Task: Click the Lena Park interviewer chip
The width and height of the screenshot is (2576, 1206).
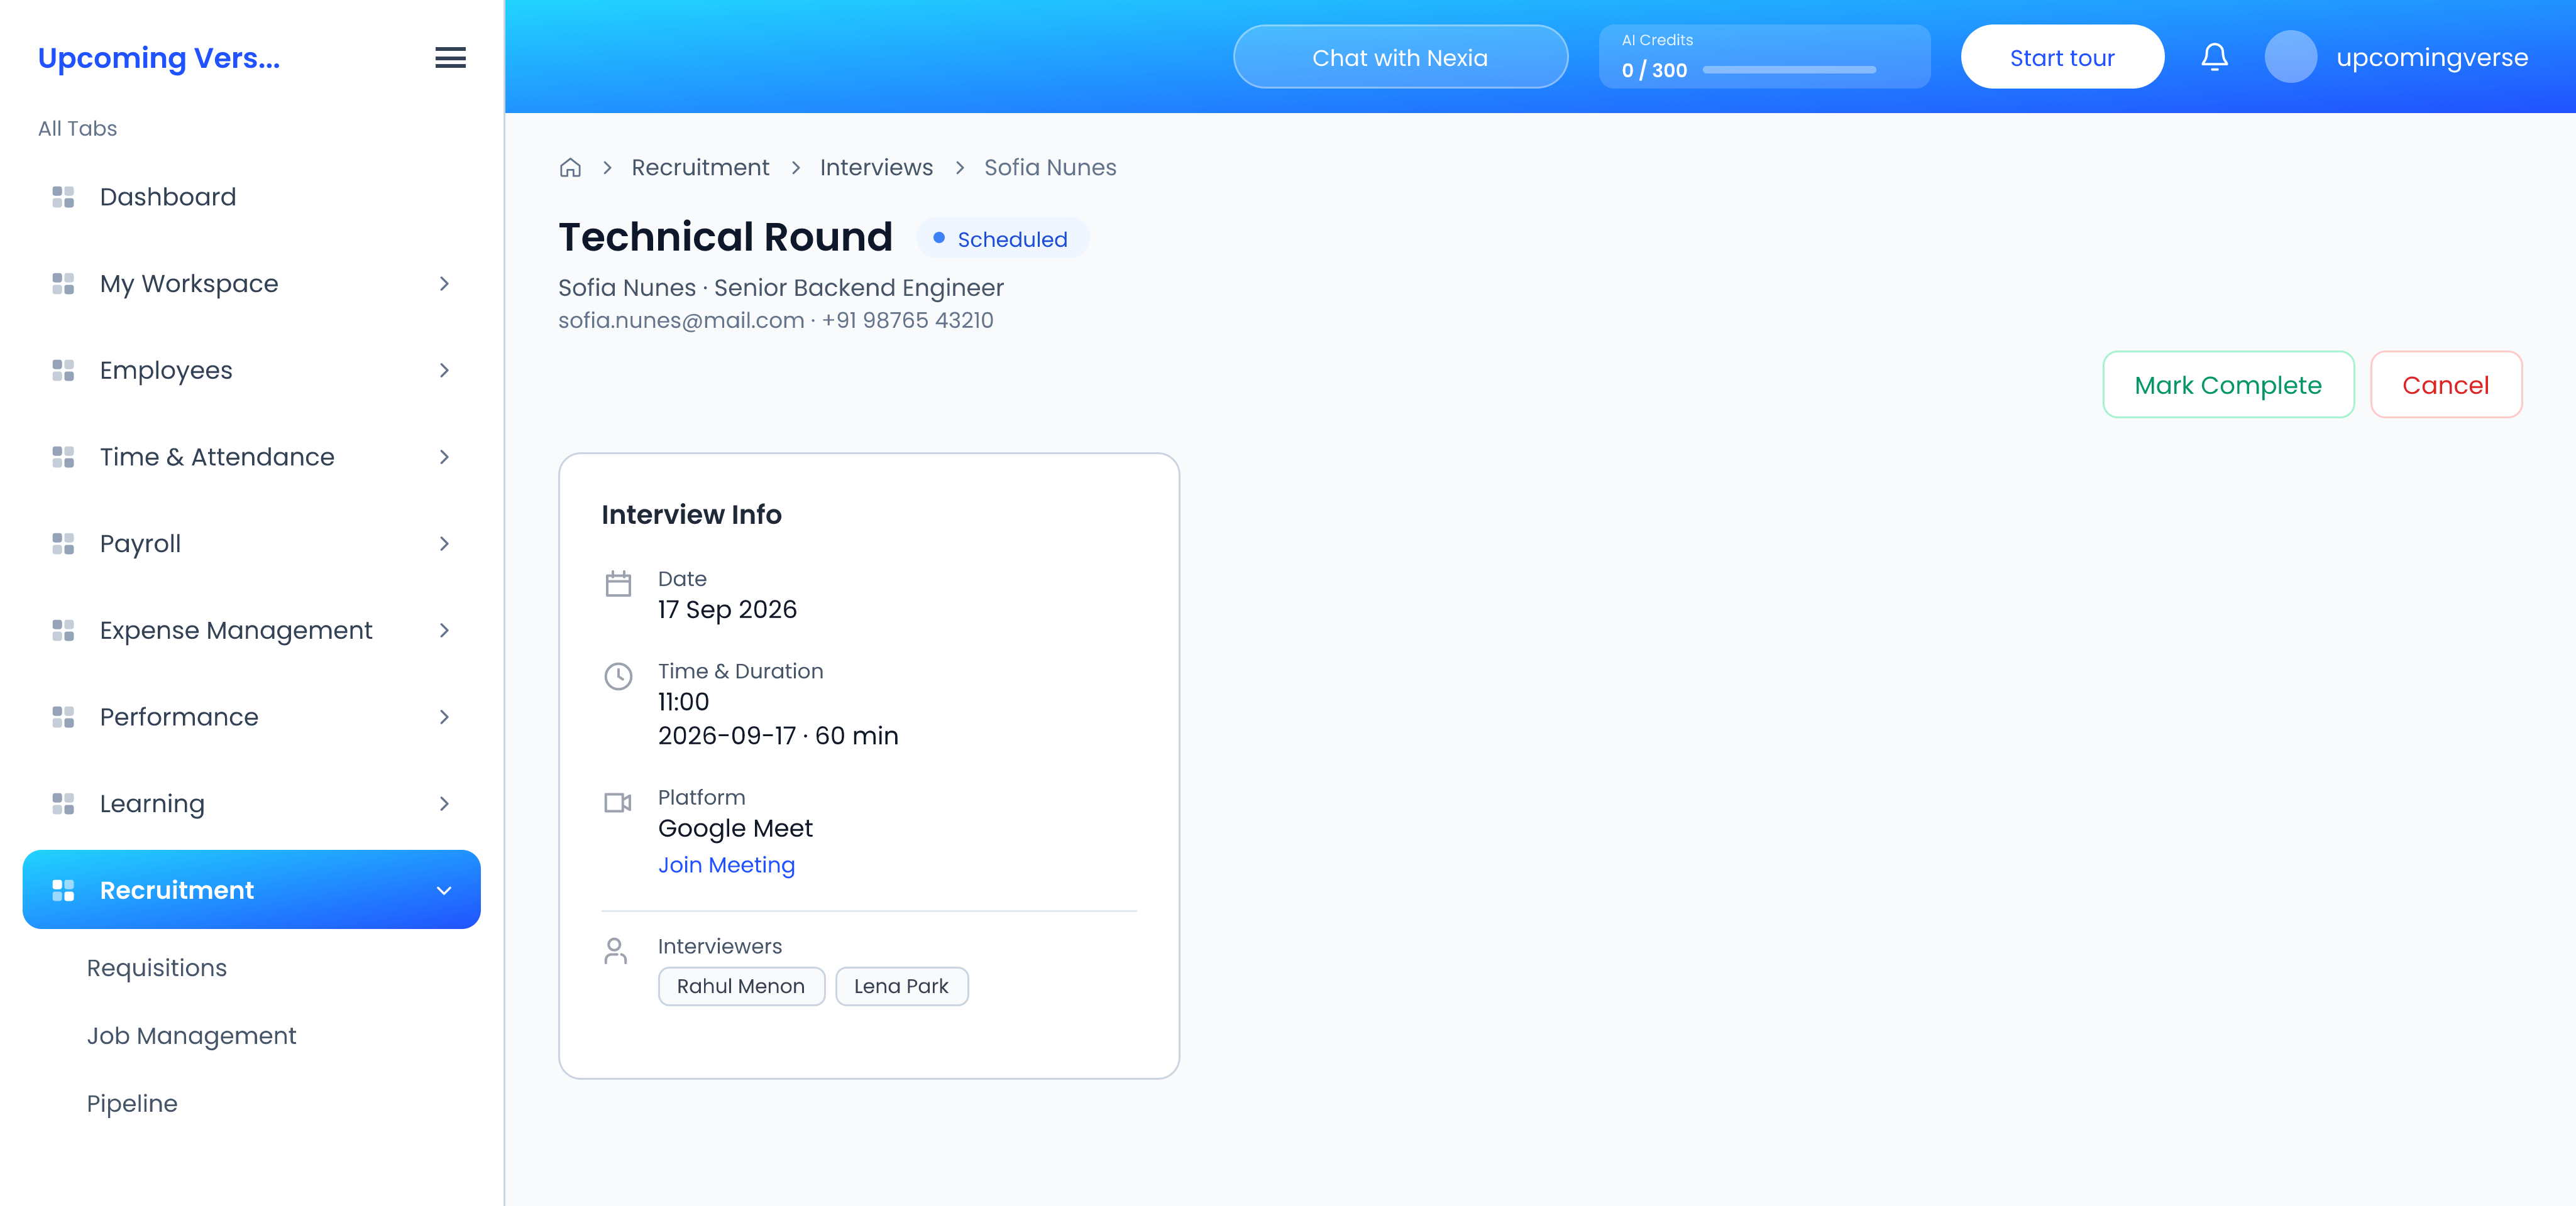Action: 901,986
